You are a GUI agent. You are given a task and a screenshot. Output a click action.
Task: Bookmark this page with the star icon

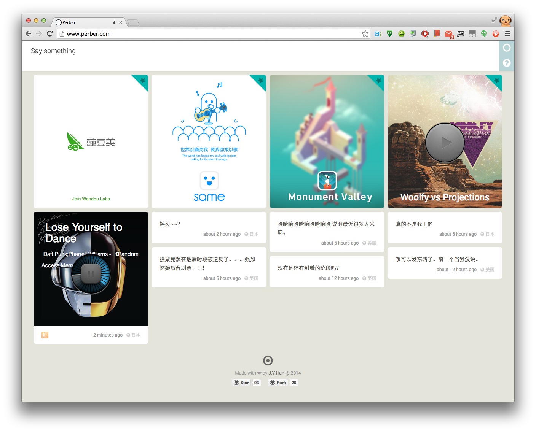pyautogui.click(x=365, y=33)
